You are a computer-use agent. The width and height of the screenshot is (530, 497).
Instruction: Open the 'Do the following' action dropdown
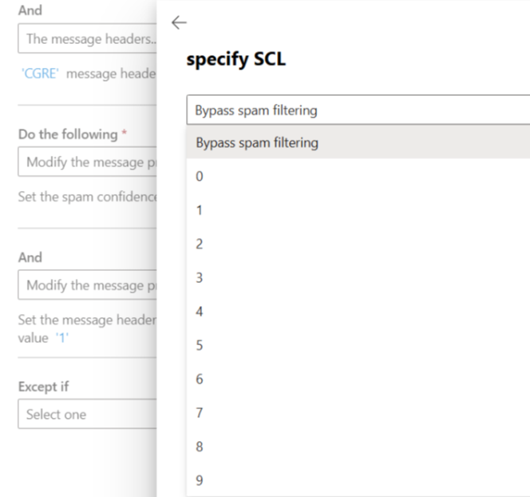tap(87, 162)
